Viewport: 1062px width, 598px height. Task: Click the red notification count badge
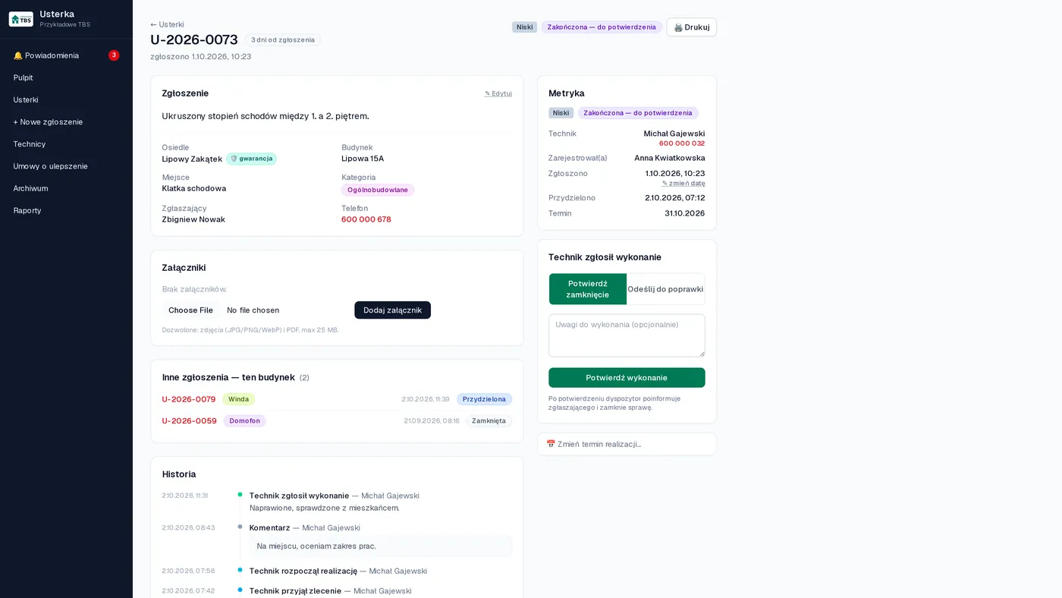[114, 55]
